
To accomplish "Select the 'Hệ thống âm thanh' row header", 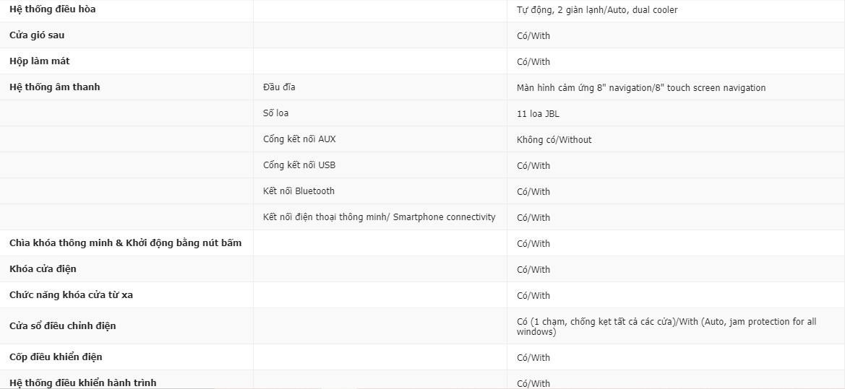I will pyautogui.click(x=55, y=87).
